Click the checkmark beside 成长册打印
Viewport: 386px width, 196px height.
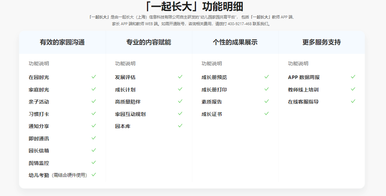[x=266, y=89]
